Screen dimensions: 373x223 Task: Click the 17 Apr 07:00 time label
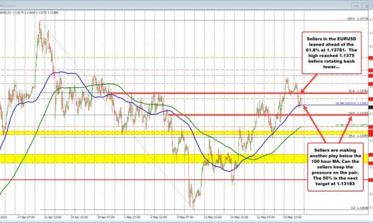26,217
